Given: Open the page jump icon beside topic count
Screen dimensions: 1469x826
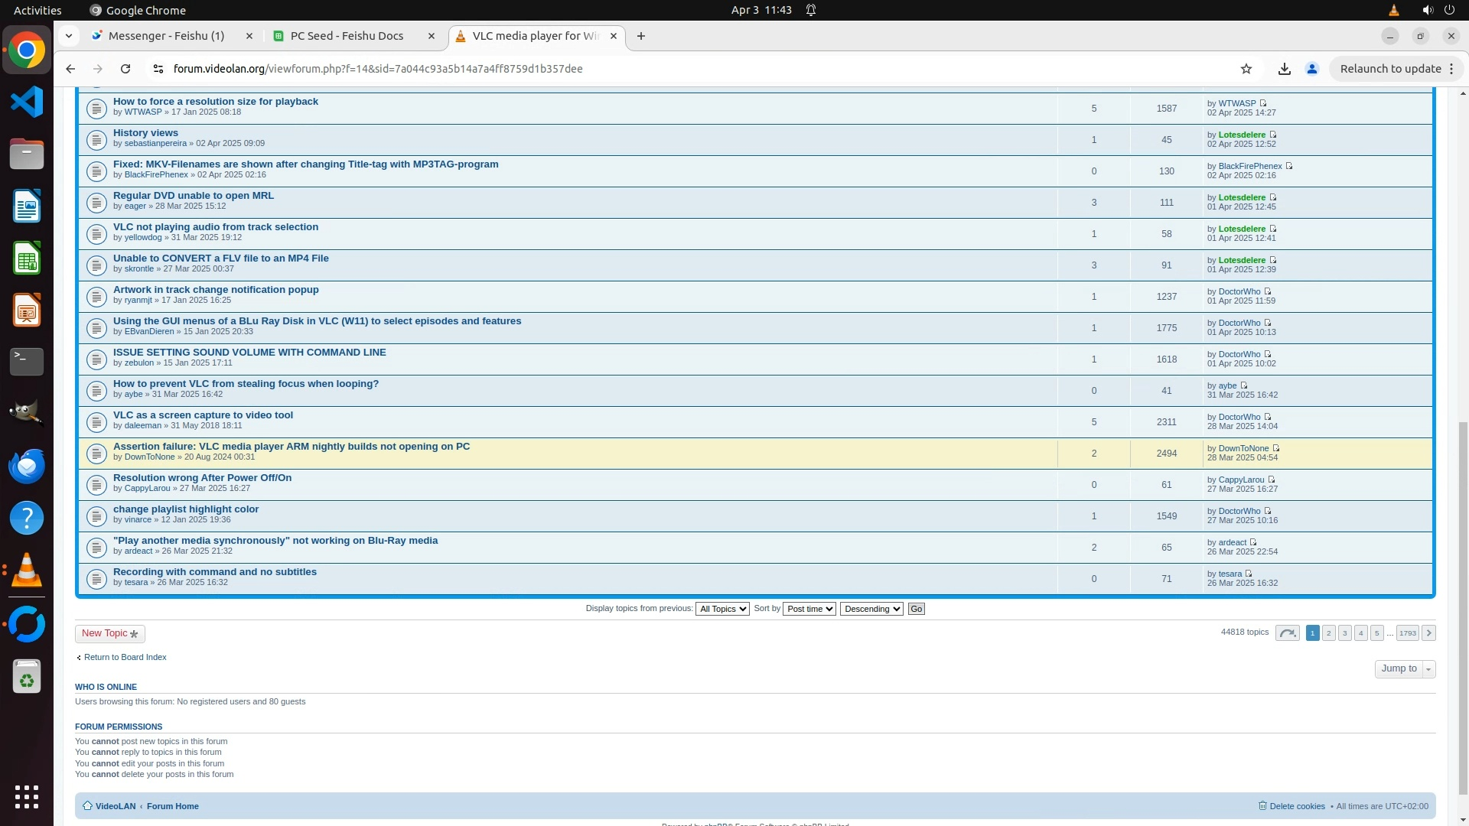Looking at the screenshot, I should tap(1287, 633).
